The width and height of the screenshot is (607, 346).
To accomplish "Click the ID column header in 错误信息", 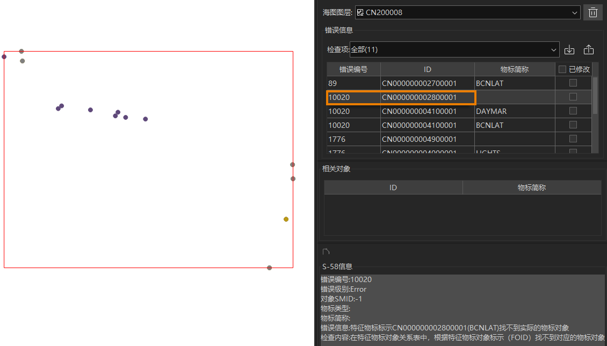I will coord(427,69).
